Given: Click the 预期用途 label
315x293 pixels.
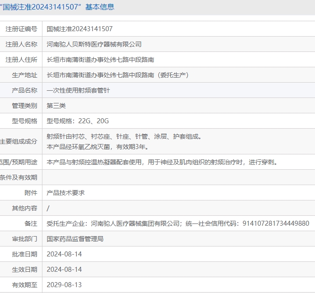Looking at the screenshot, I should pos(19,162).
